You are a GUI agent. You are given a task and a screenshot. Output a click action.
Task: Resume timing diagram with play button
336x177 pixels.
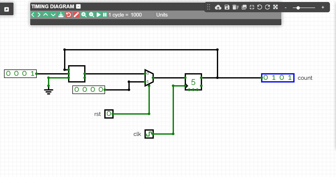(x=99, y=15)
